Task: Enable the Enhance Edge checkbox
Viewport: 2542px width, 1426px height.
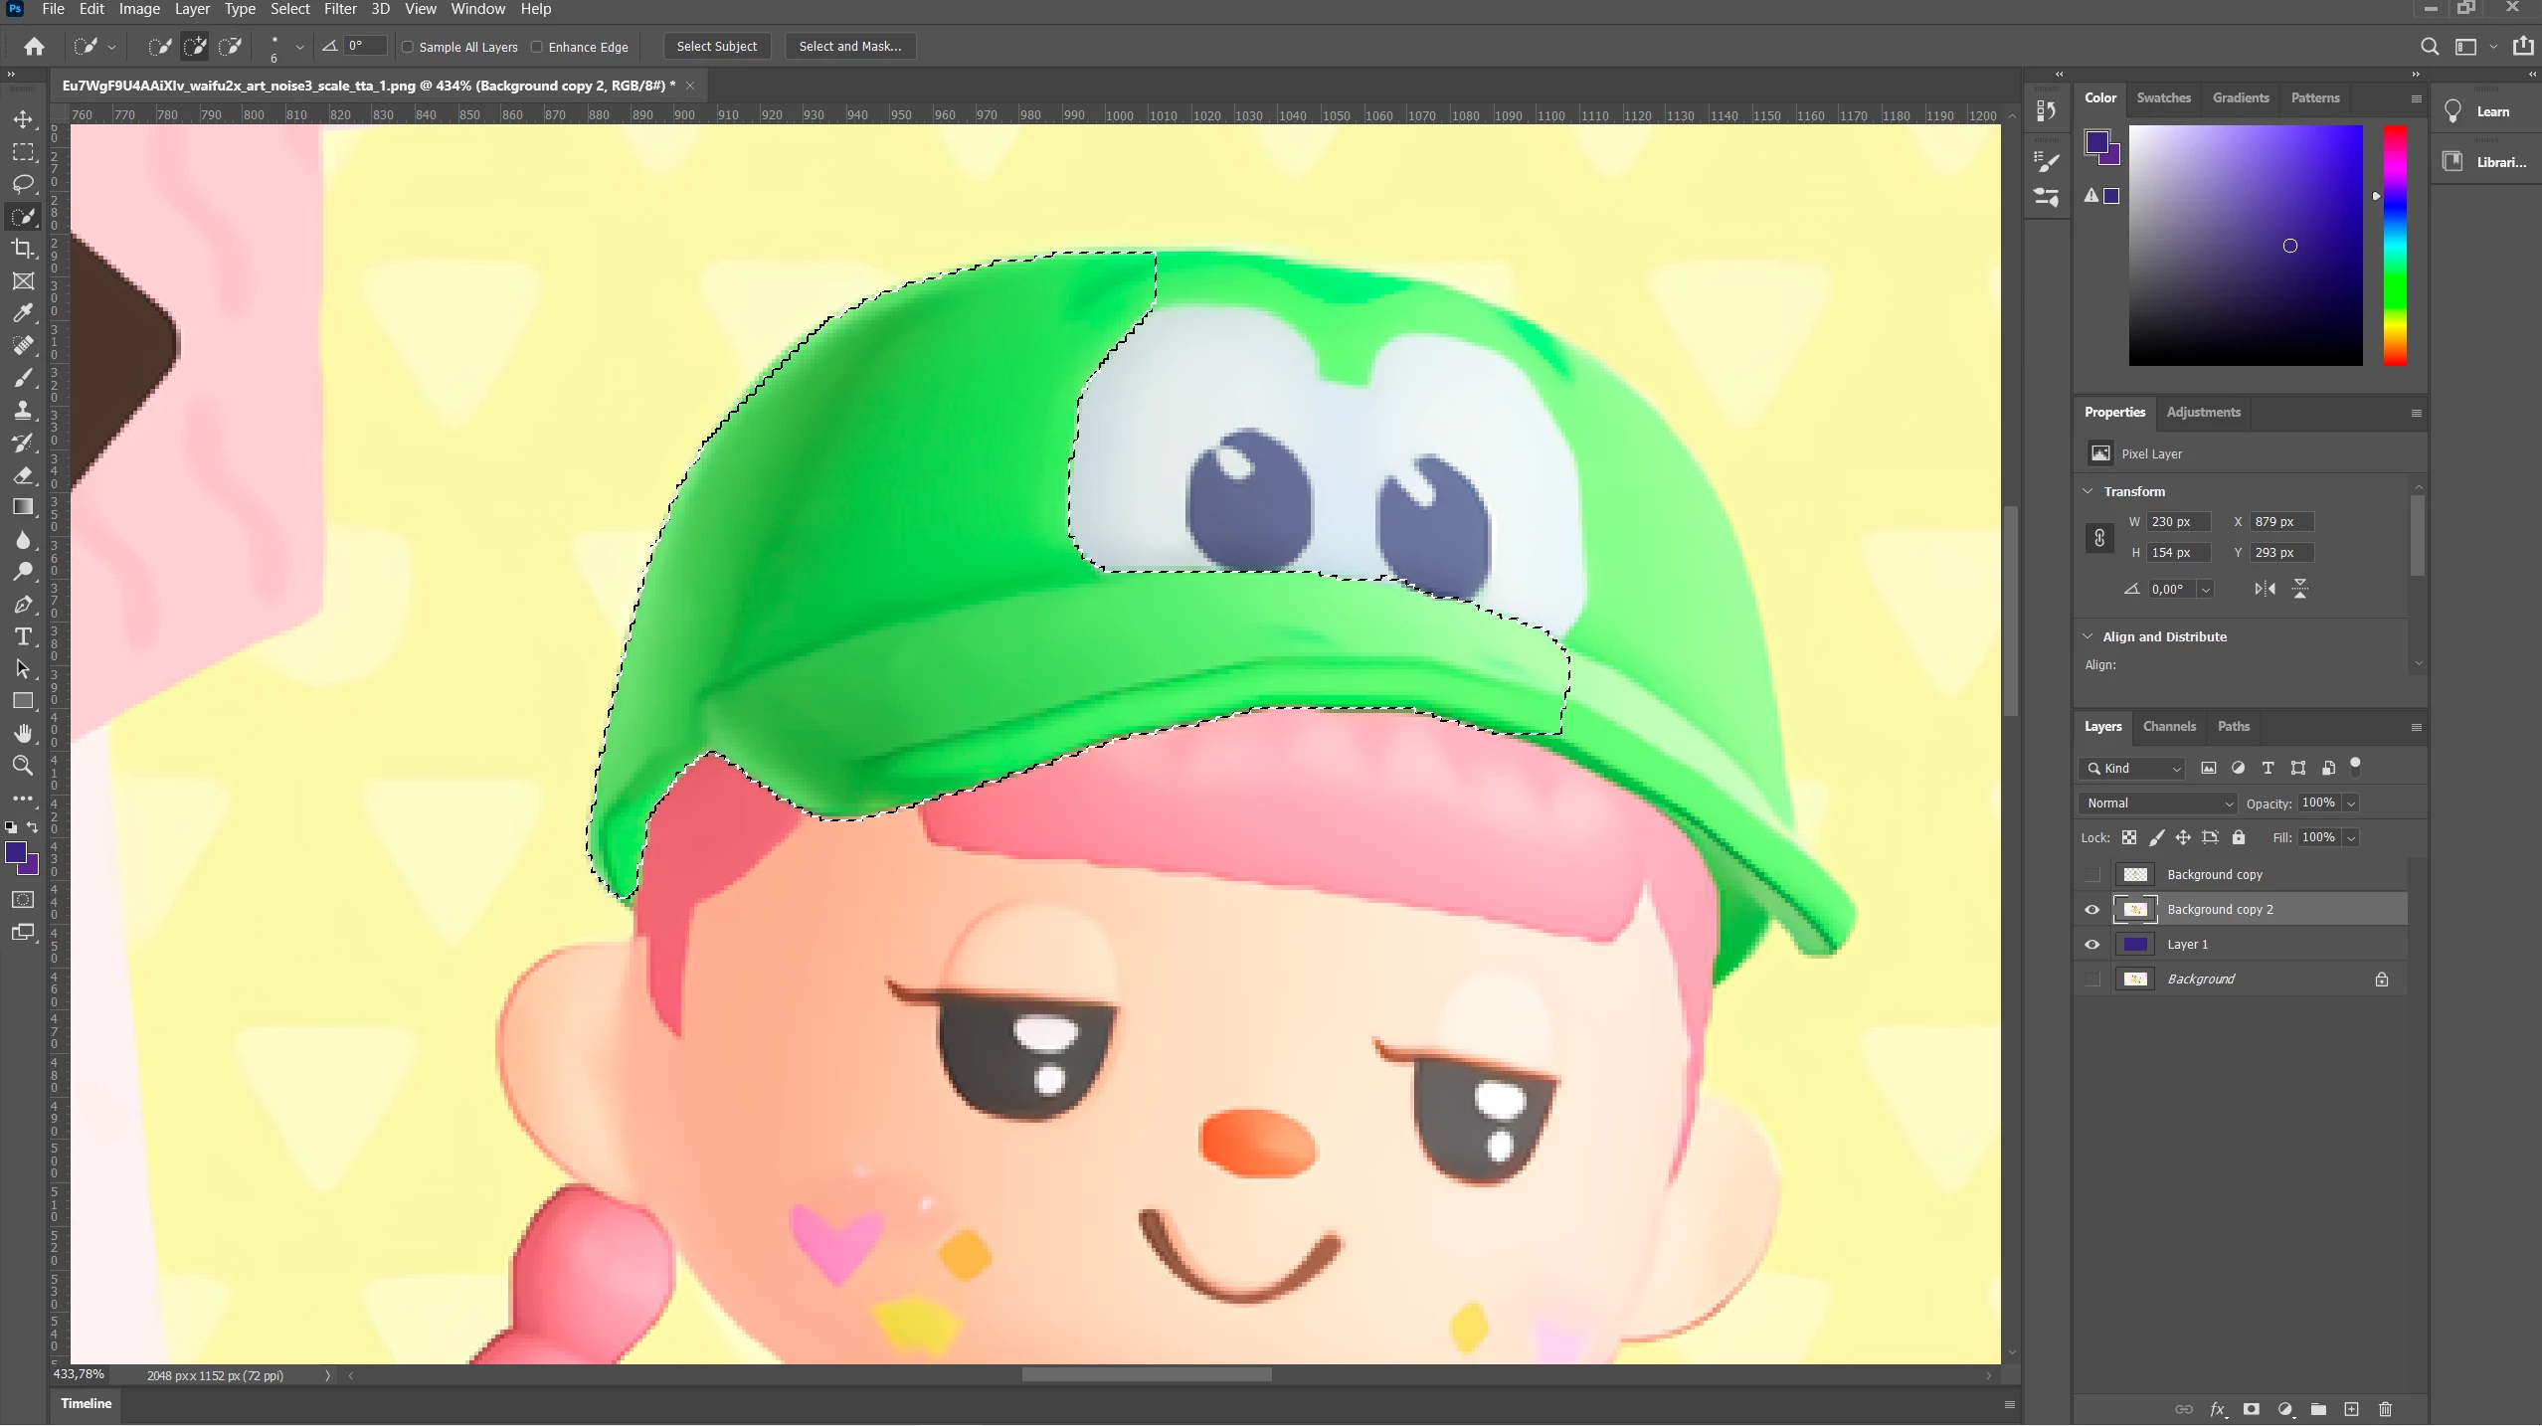Action: pos(537,47)
